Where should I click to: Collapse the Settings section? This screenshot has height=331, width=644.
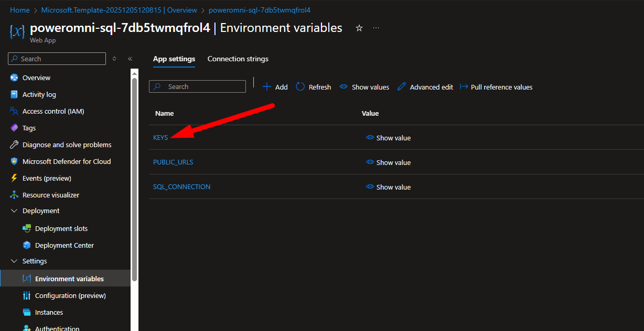pyautogui.click(x=14, y=261)
